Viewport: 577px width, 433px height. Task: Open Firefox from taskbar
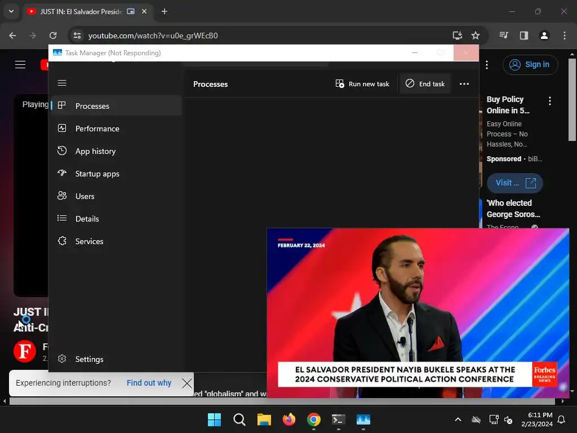click(289, 419)
